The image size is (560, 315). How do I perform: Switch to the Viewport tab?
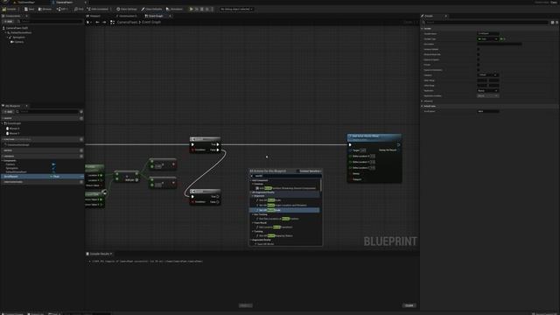click(x=94, y=16)
